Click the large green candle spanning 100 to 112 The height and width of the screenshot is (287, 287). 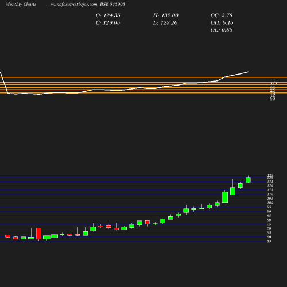[225, 197]
